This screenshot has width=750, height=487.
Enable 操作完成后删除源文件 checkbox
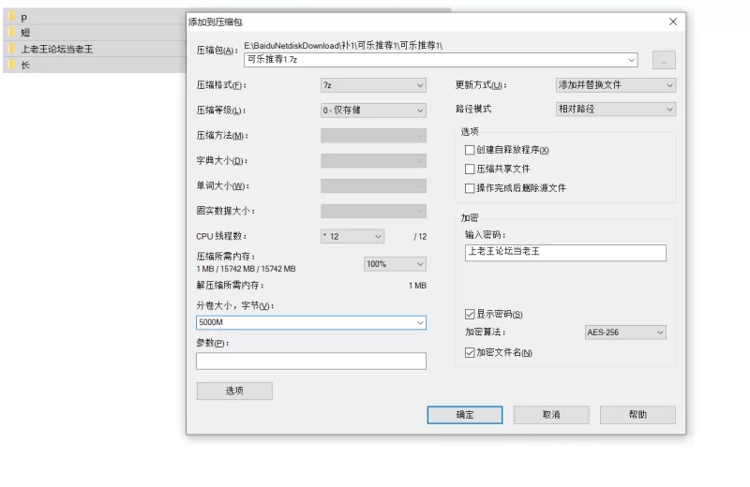point(470,188)
